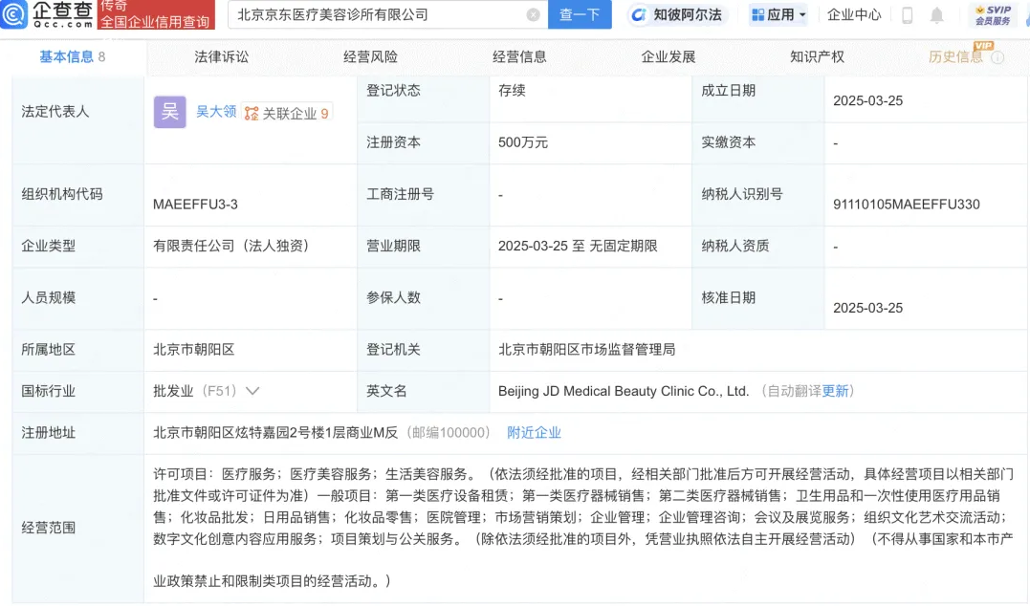
Task: Select English name Beijing JD Medical Beauty Clinic
Action: click(x=624, y=391)
